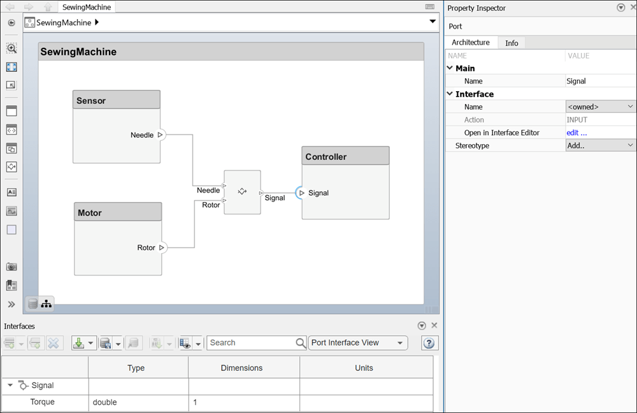Image resolution: width=637 pixels, height=413 pixels.
Task: Click the hierarchy view icon at canvas bottom
Action: 47,304
